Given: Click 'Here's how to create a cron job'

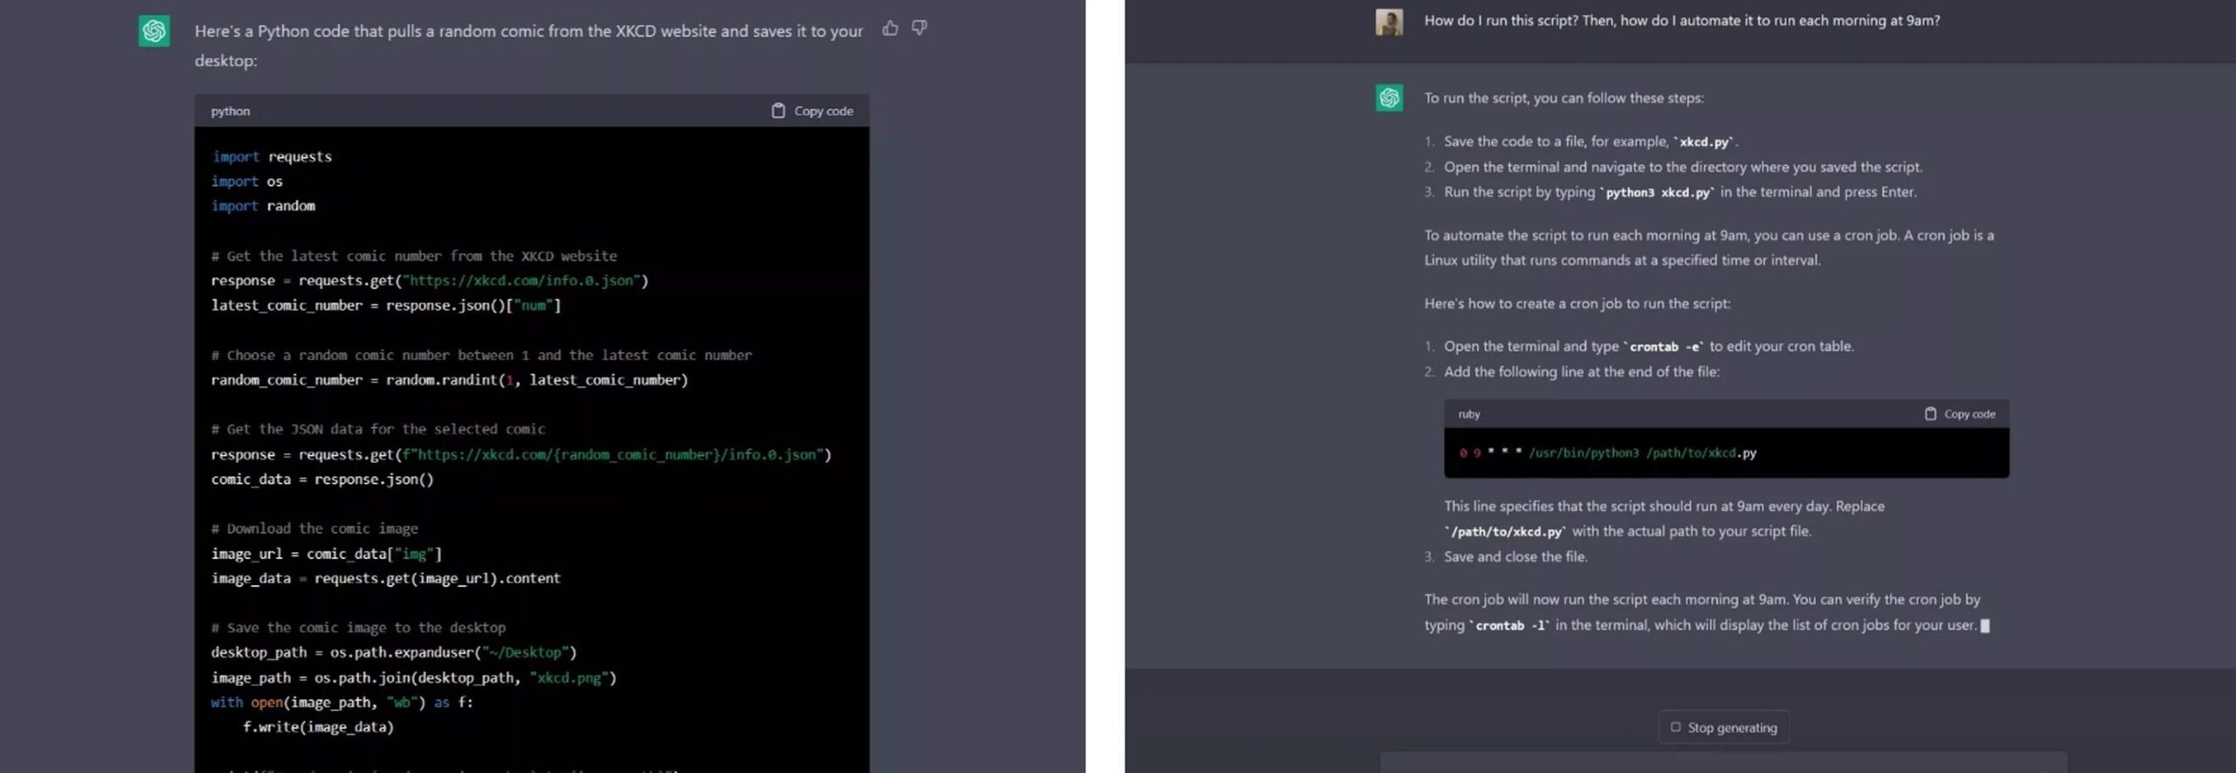Looking at the screenshot, I should coord(1577,304).
